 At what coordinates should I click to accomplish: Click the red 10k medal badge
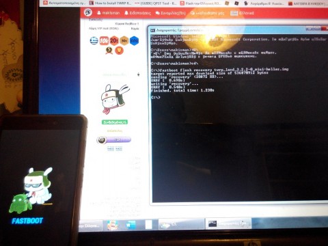[x=104, y=41]
